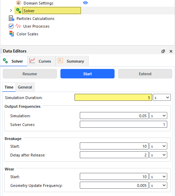Click the blue Start button
This screenshot has width=175, height=196.
point(87,74)
